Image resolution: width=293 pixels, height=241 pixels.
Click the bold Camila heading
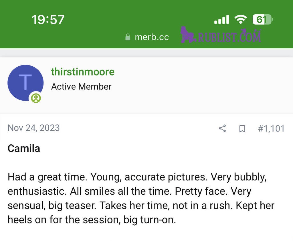click(24, 148)
